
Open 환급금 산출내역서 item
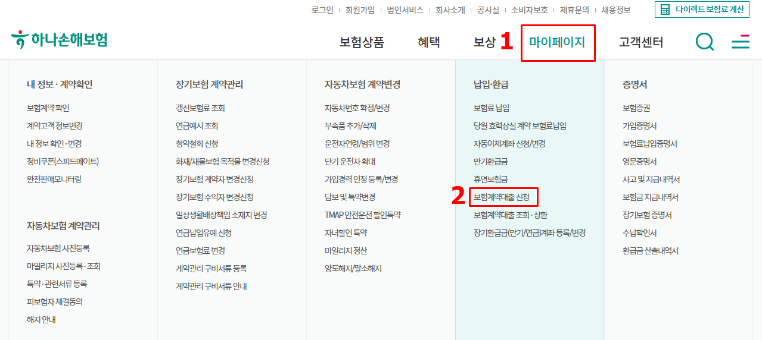pos(651,251)
